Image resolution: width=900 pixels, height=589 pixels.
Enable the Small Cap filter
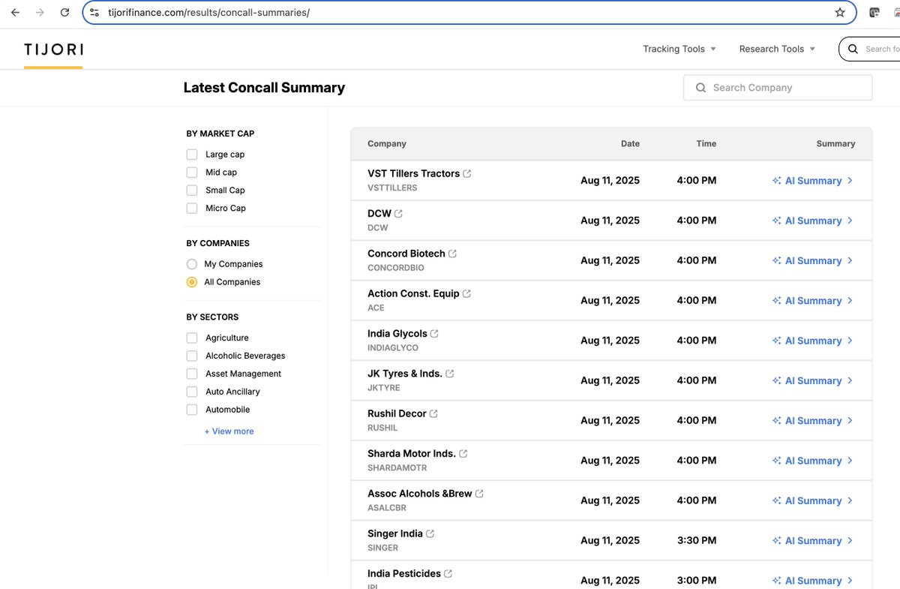click(x=192, y=191)
